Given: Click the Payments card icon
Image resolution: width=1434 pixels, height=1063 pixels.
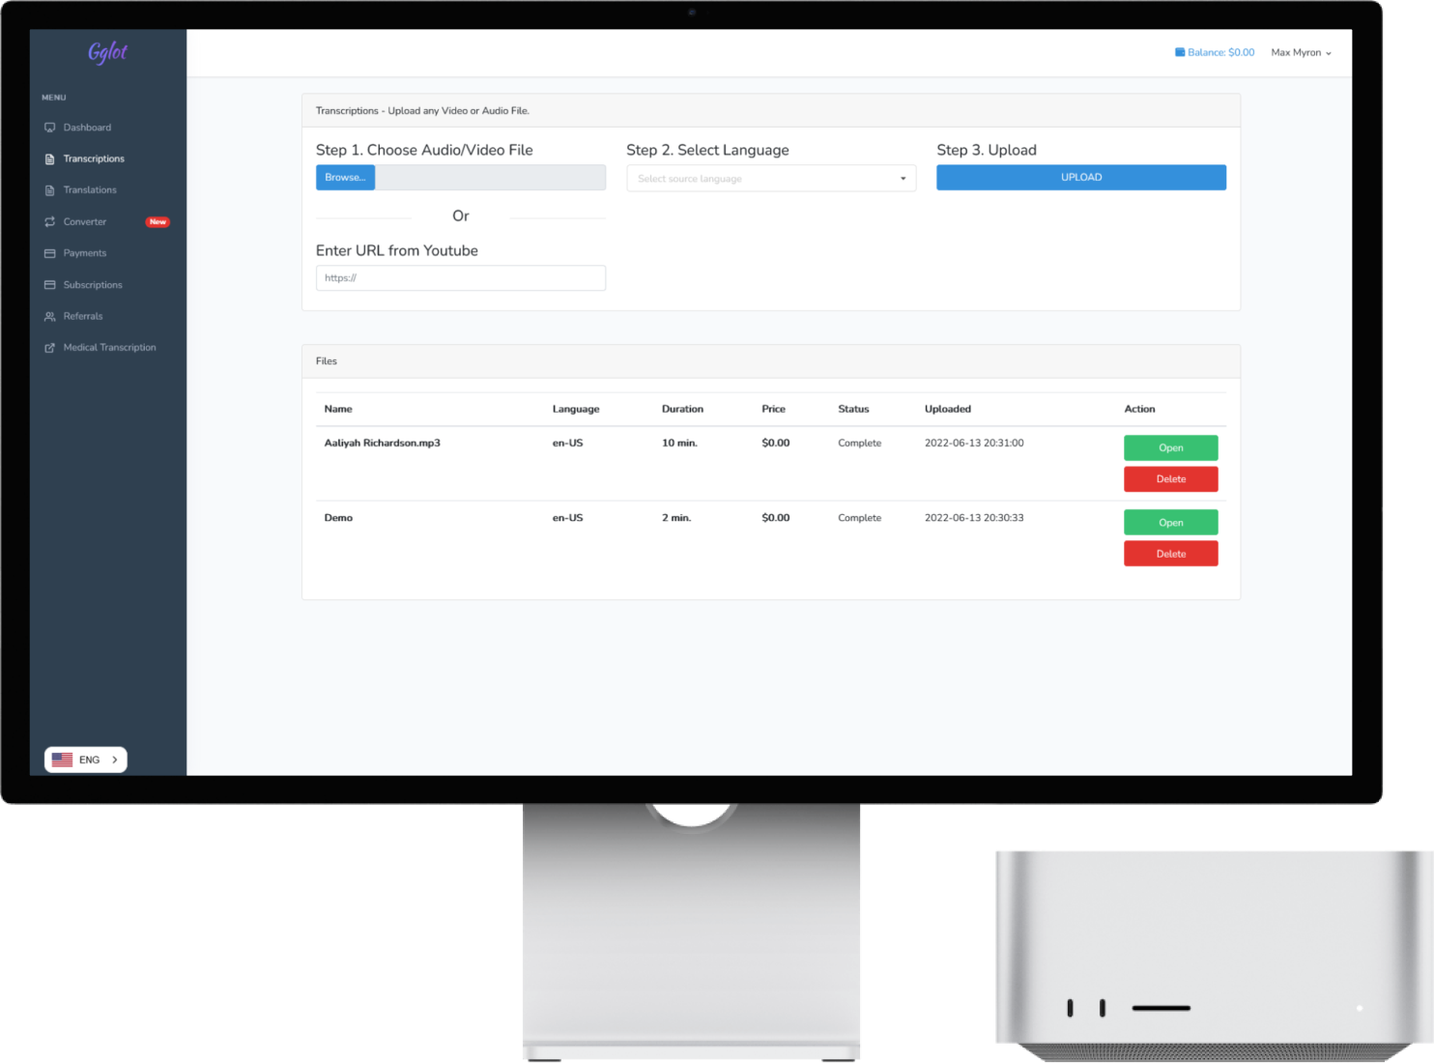Looking at the screenshot, I should pos(50,253).
